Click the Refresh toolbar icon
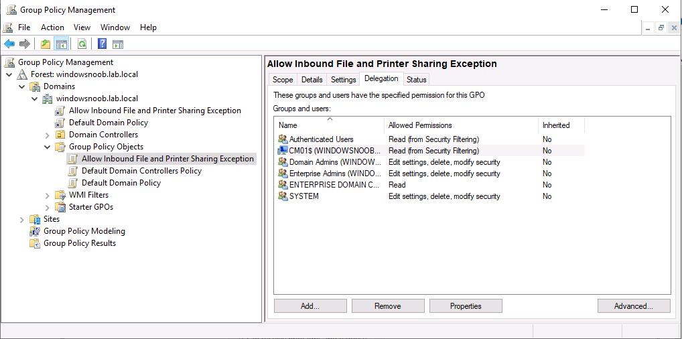Screen dimensions: 682x339 (82, 44)
